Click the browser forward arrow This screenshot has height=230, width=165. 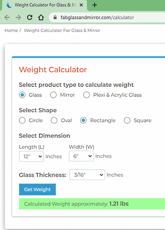(18, 18)
